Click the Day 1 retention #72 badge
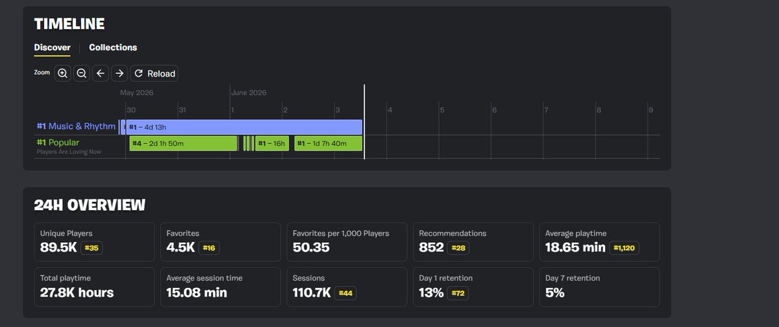Screen dimensions: 779x327 click(458, 293)
